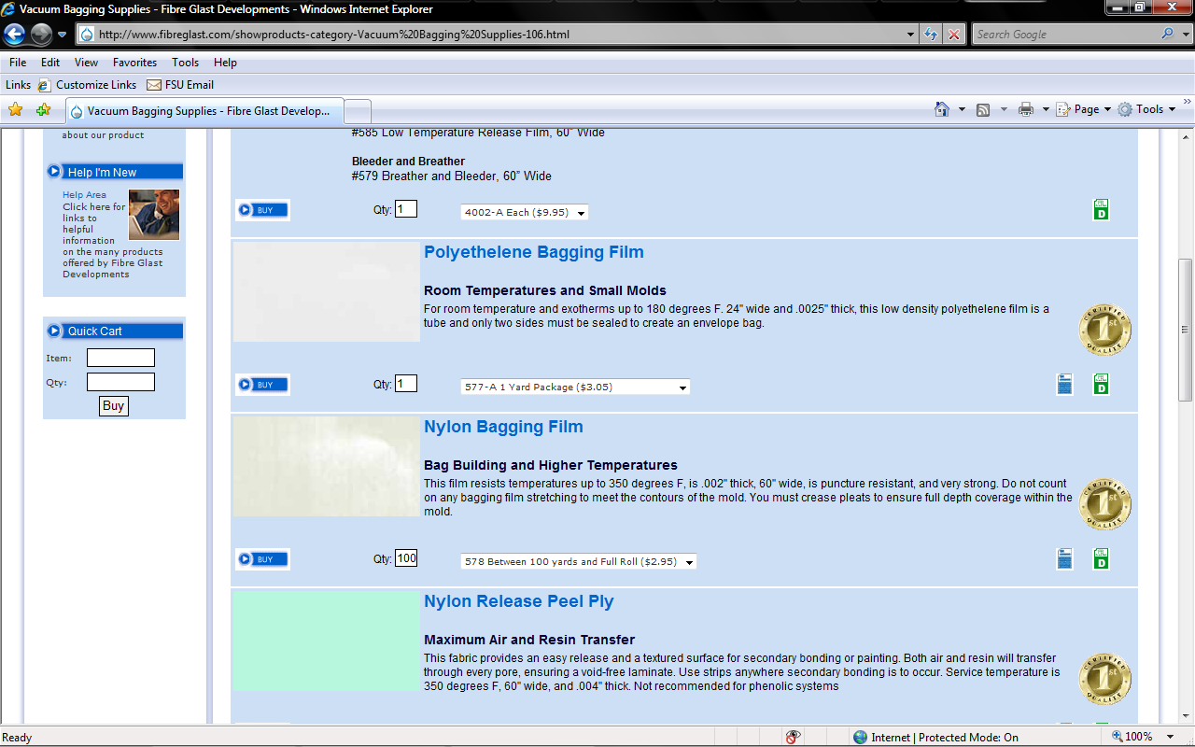The height and width of the screenshot is (747, 1195).
Task: Select the Vacuum Bagging Supplies tab
Action: coord(204,110)
